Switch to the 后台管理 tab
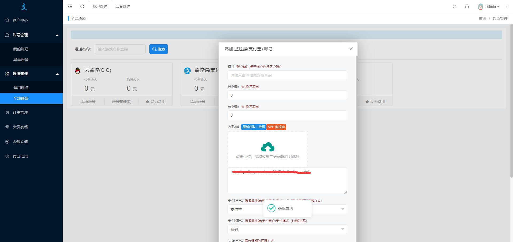Viewport: 513px width, 242px height. coord(123,6)
